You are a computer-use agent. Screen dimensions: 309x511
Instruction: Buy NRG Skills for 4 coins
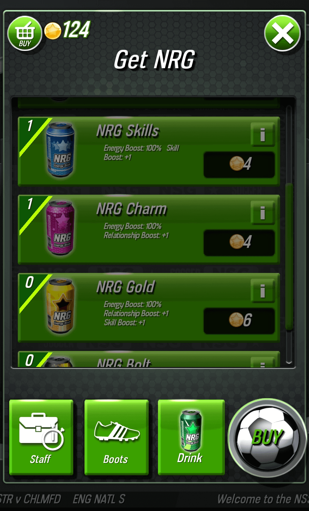click(239, 165)
